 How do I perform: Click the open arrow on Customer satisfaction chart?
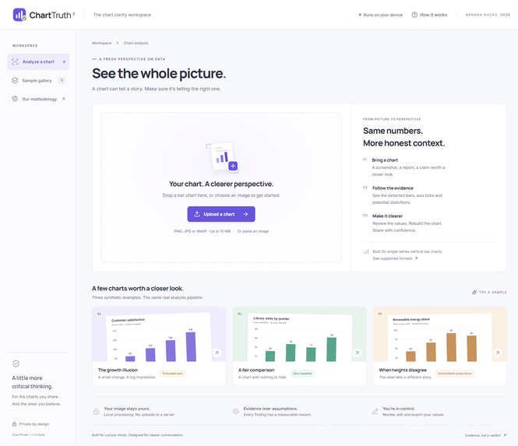pyautogui.click(x=217, y=353)
